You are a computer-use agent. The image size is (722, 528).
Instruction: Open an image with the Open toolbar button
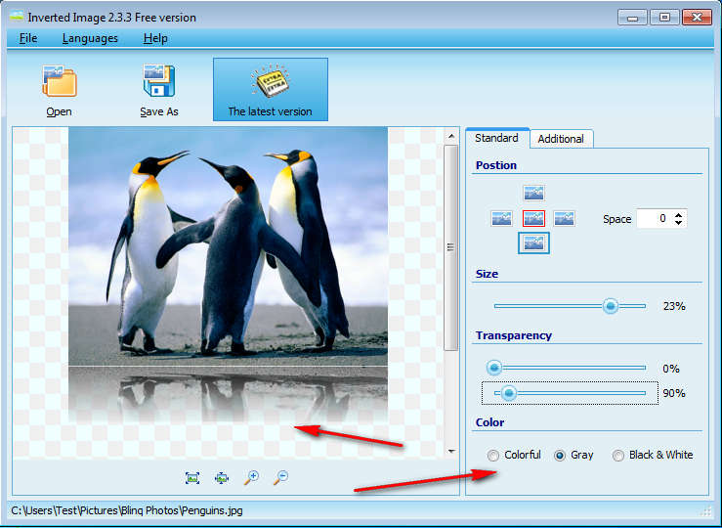click(59, 90)
